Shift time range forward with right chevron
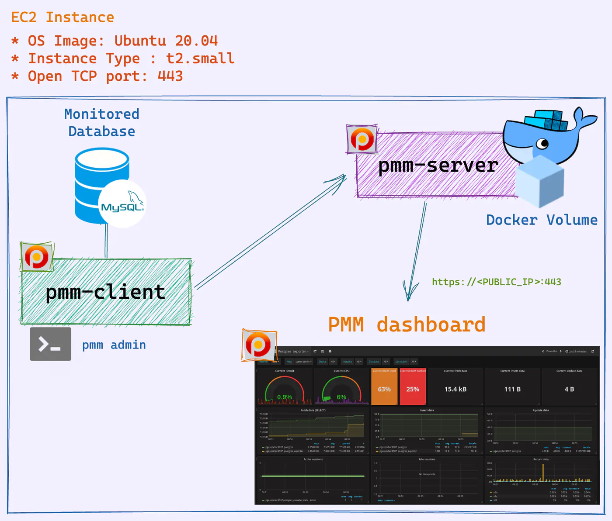Viewport: 612px width, 521px height. [x=561, y=351]
